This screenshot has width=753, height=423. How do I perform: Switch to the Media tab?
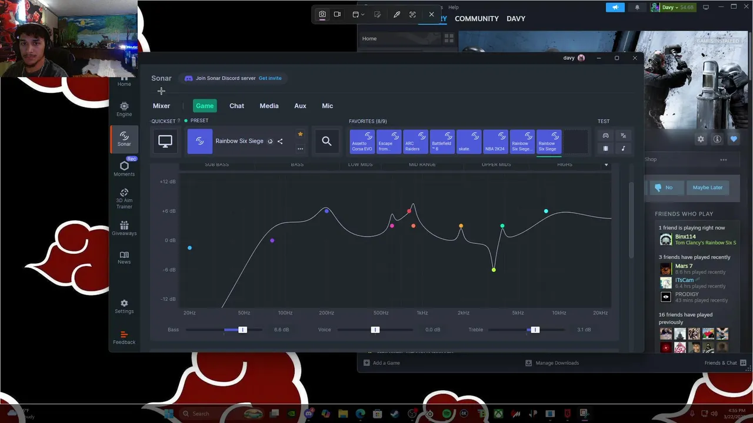(x=269, y=106)
